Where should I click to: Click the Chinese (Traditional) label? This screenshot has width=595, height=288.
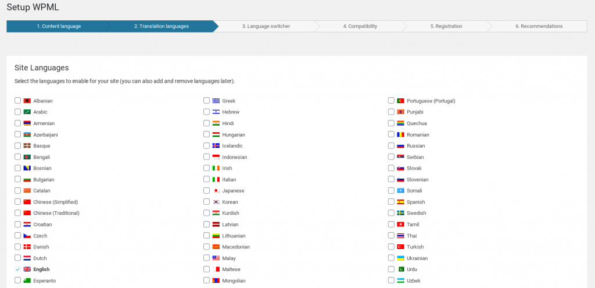(x=56, y=213)
